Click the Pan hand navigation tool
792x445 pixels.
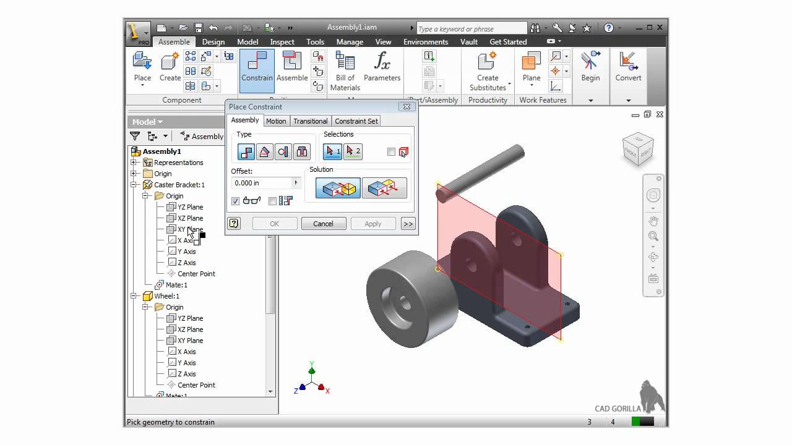[653, 221]
